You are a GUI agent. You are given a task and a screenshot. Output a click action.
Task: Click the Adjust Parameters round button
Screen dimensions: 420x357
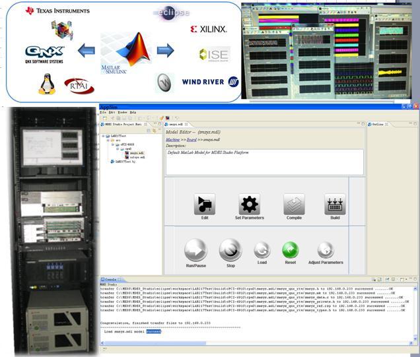pyautogui.click(x=326, y=250)
